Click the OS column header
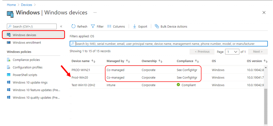The height and width of the screenshot is (126, 273). pos(214,61)
